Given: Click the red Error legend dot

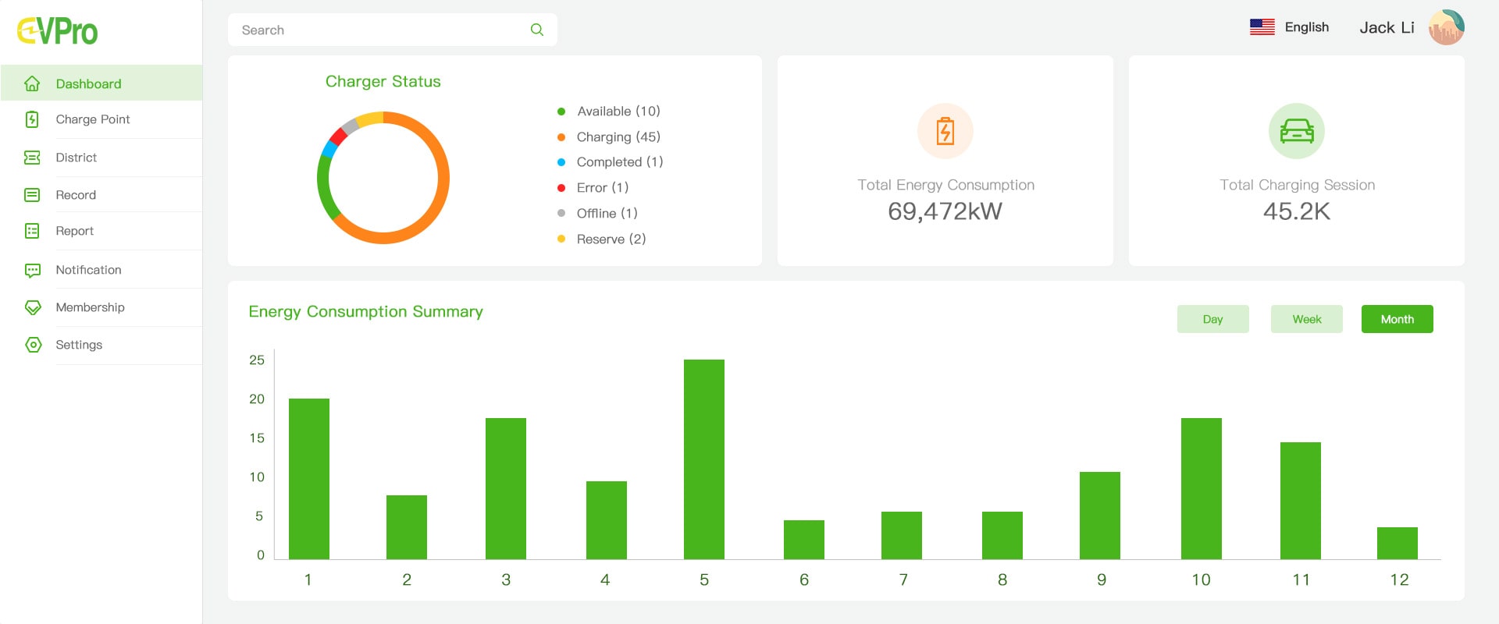Looking at the screenshot, I should click(x=561, y=188).
